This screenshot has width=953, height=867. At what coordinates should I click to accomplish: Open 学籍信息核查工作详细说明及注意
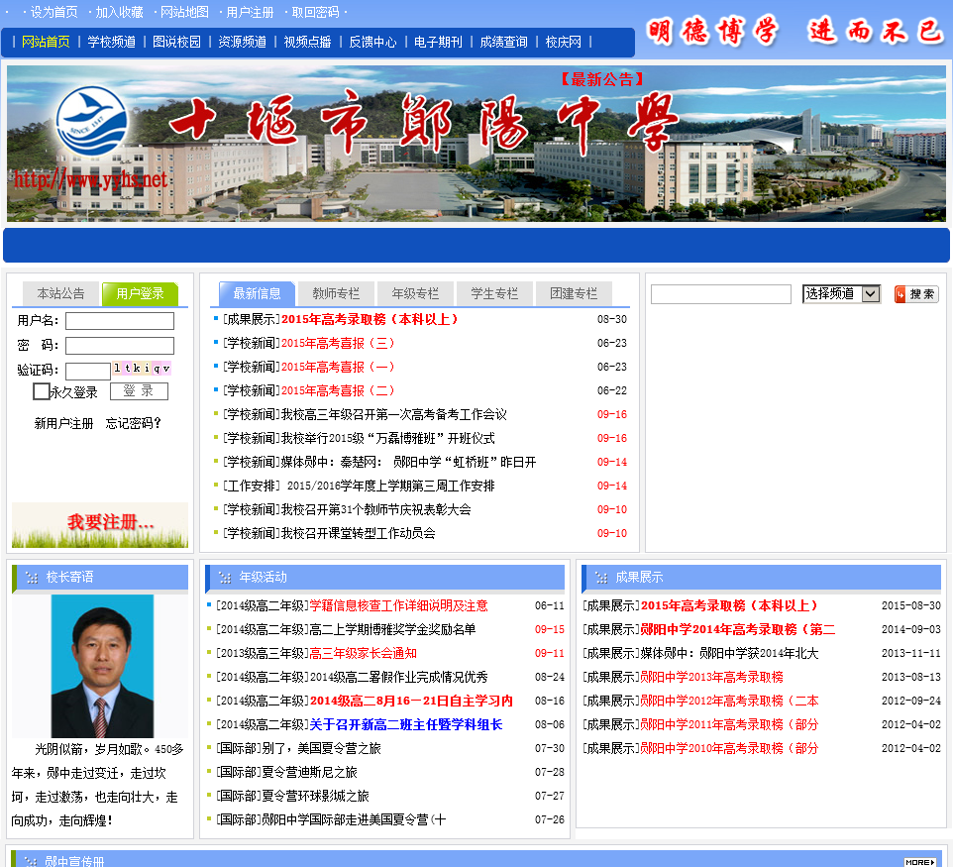(x=398, y=606)
